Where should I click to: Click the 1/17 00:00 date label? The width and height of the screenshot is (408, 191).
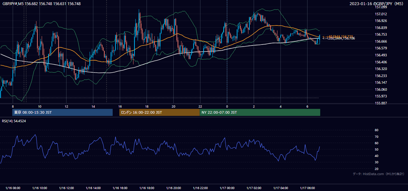pos(227,188)
